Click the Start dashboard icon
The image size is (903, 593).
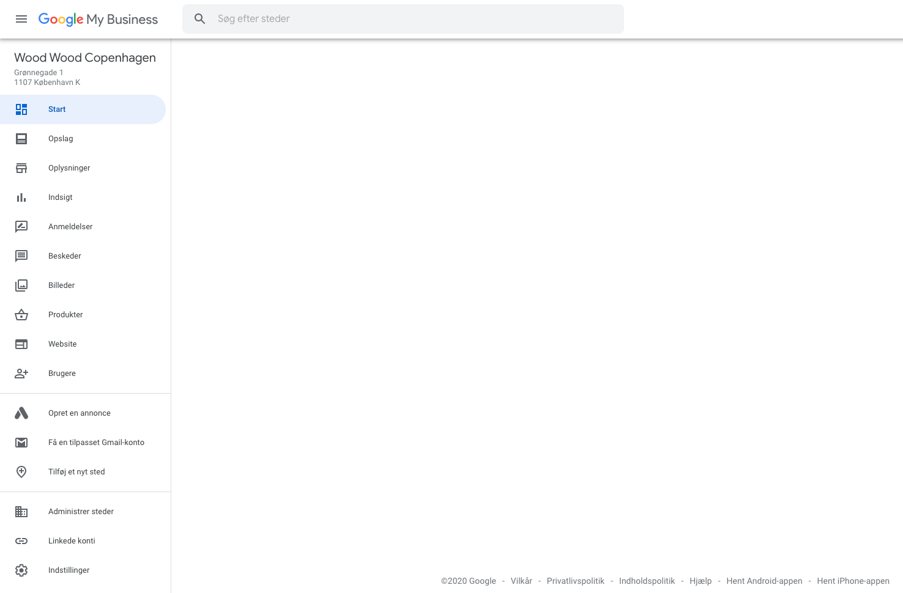point(21,109)
